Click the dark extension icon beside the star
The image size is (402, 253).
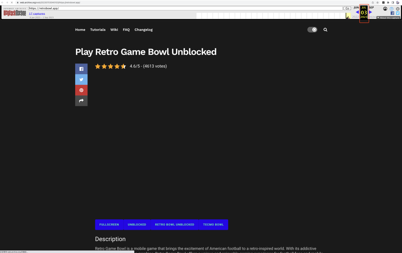(383, 2)
